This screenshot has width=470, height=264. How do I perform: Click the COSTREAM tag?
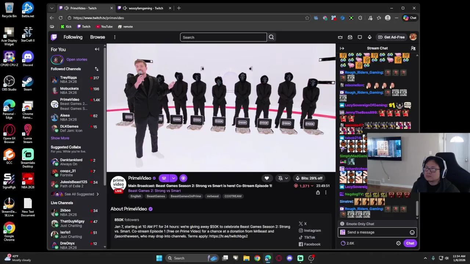click(233, 196)
